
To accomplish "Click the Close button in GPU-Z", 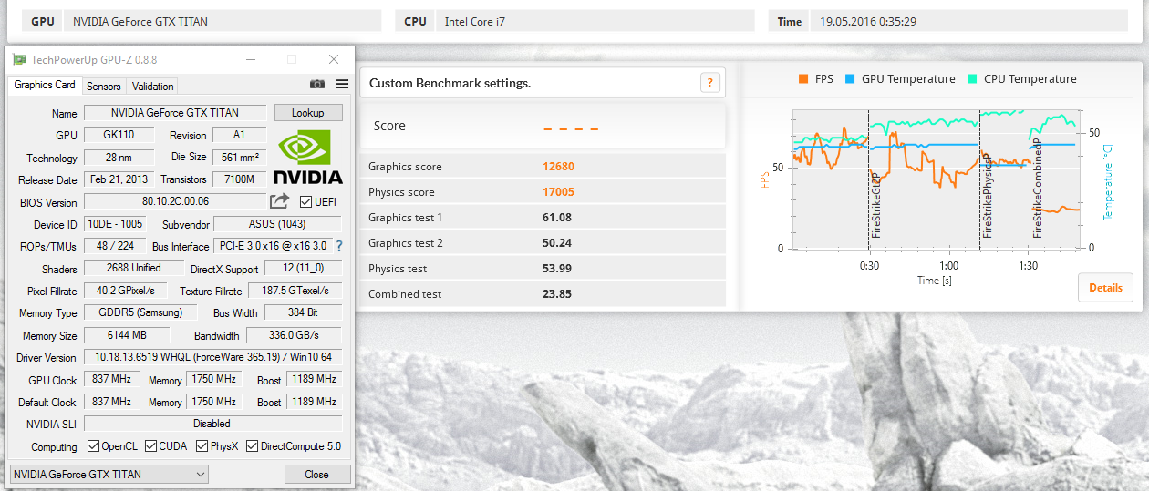I will [317, 475].
